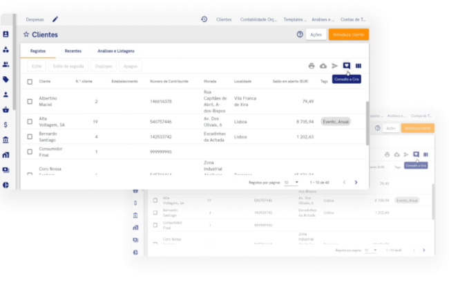Click the Edite de seguida button

[68, 66]
